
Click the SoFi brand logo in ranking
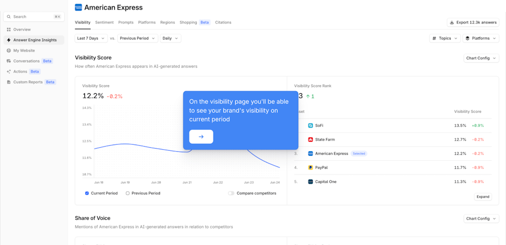(x=311, y=126)
